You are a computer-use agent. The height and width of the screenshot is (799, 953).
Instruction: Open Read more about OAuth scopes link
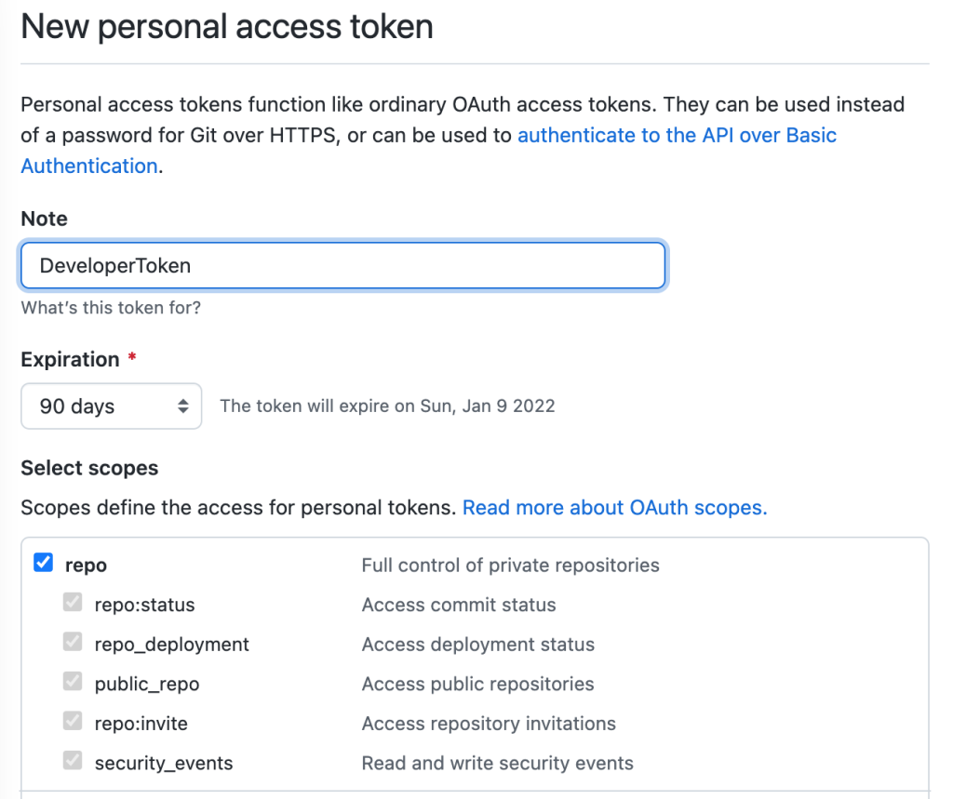pyautogui.click(x=615, y=507)
